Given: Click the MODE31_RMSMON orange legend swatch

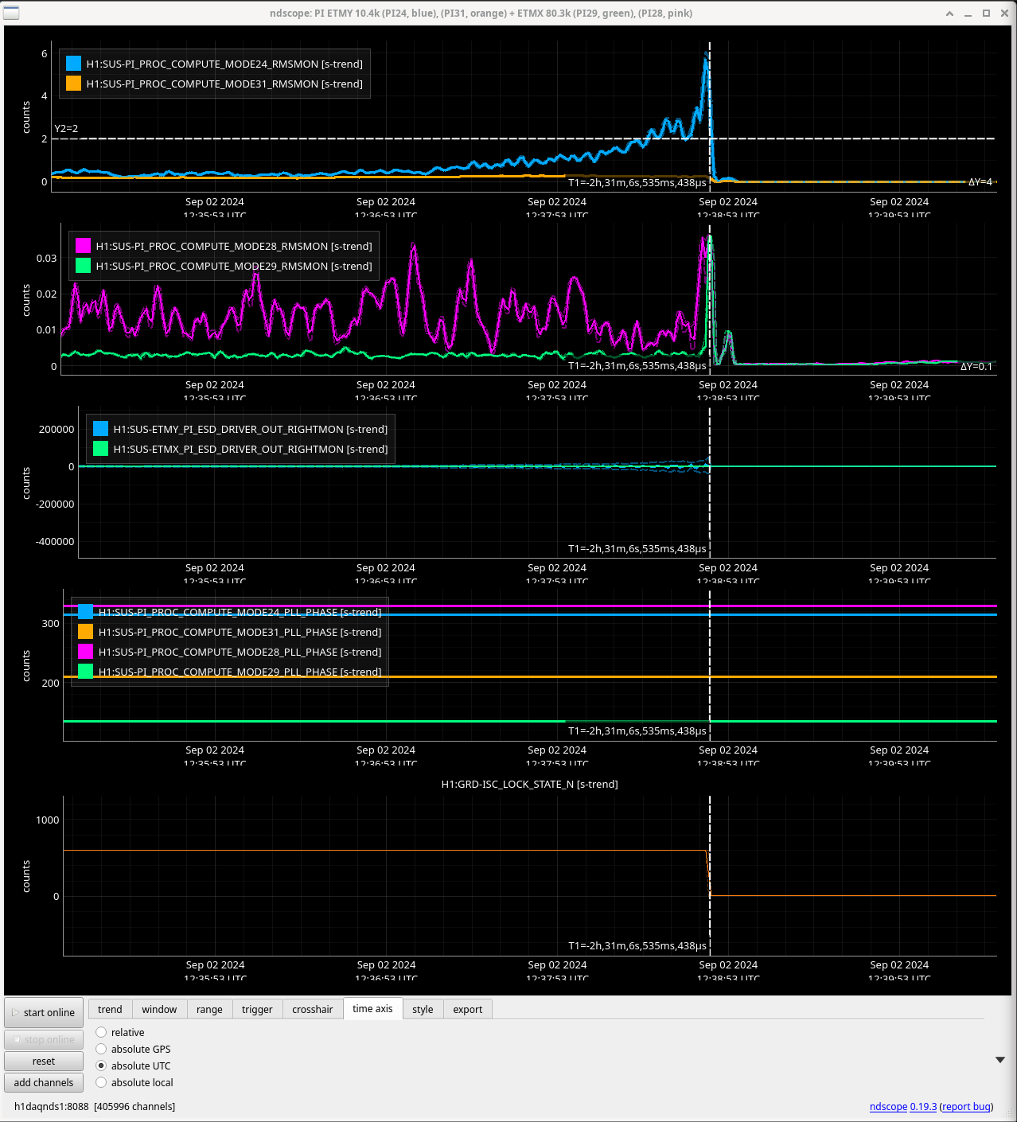Looking at the screenshot, I should (x=73, y=84).
